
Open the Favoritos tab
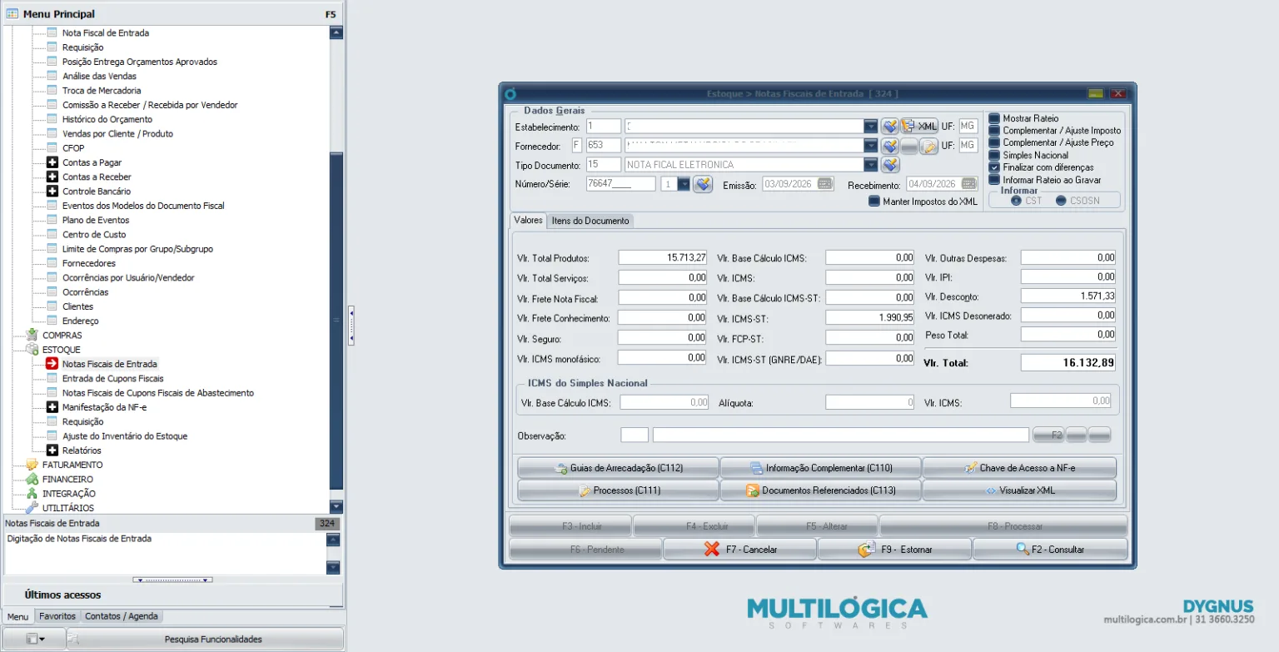[x=57, y=616]
